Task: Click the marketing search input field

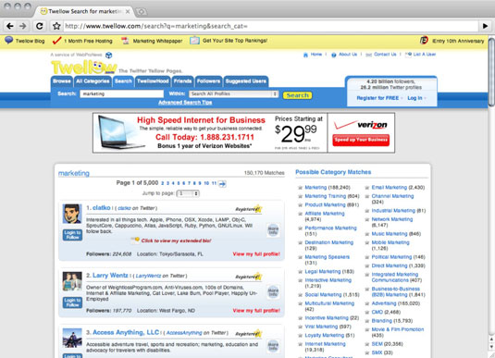Action: pyautogui.click(x=122, y=93)
